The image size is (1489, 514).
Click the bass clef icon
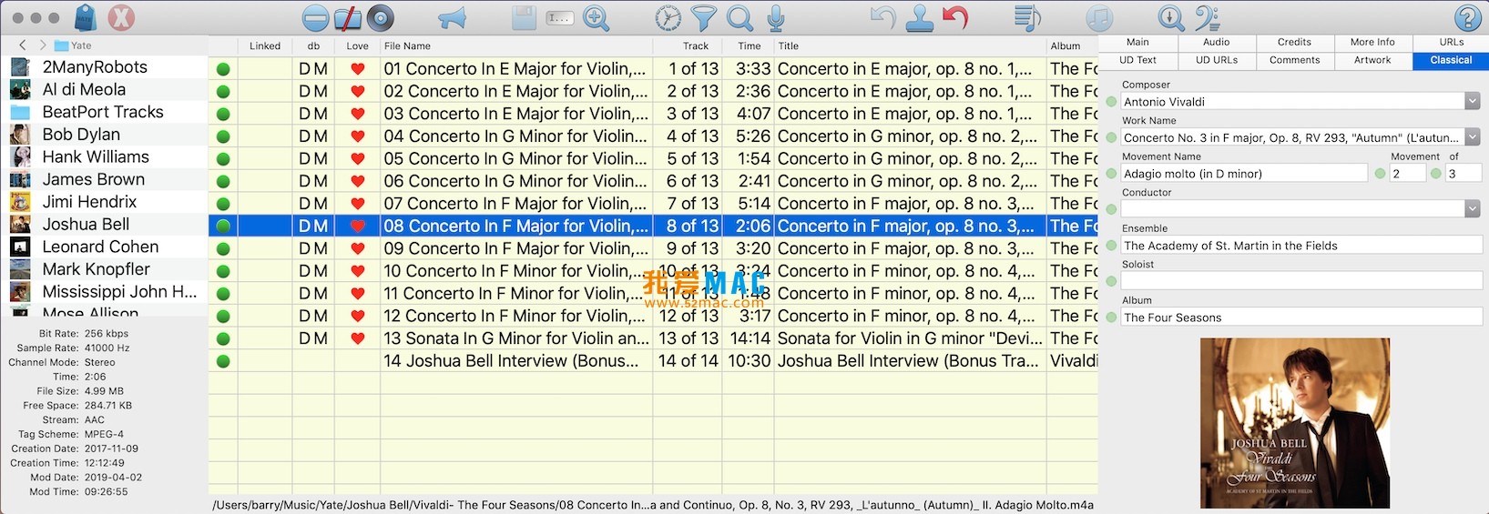[x=1207, y=17]
